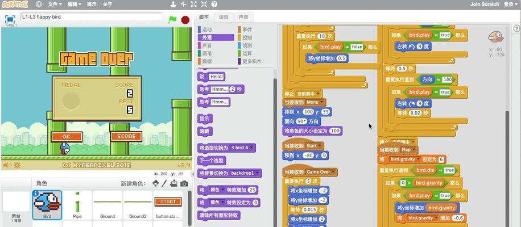Open the 当前脚本 stop dropdown

pos(308,94)
